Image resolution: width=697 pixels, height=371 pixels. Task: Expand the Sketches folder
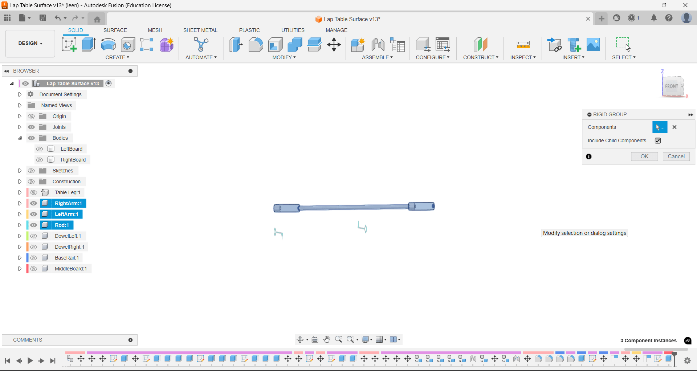point(20,171)
